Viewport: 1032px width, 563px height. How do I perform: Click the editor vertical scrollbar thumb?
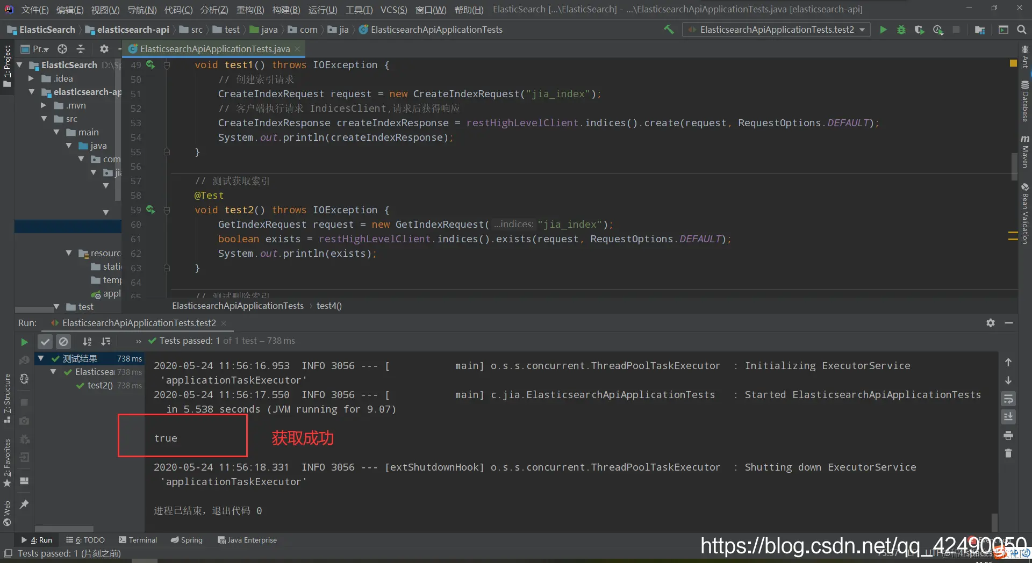click(x=1014, y=167)
